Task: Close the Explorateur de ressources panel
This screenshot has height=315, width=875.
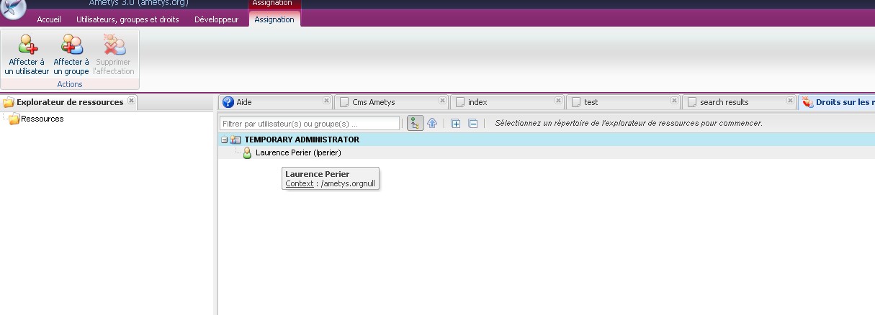Action: [x=131, y=101]
